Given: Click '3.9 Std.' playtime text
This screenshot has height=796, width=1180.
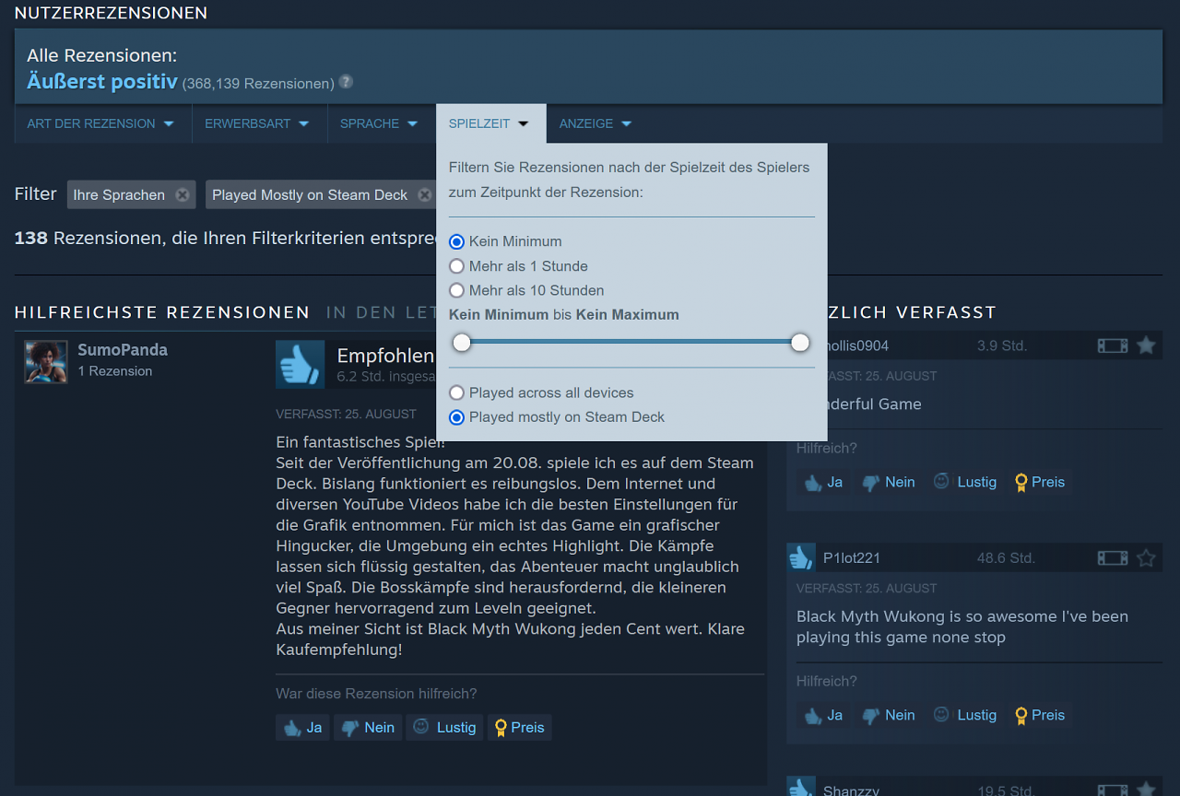Looking at the screenshot, I should (x=1002, y=345).
